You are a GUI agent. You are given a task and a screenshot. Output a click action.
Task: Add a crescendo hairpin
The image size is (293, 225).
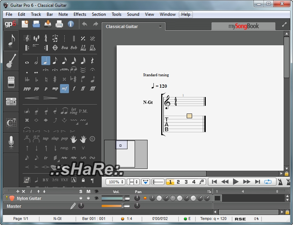coord(32,98)
